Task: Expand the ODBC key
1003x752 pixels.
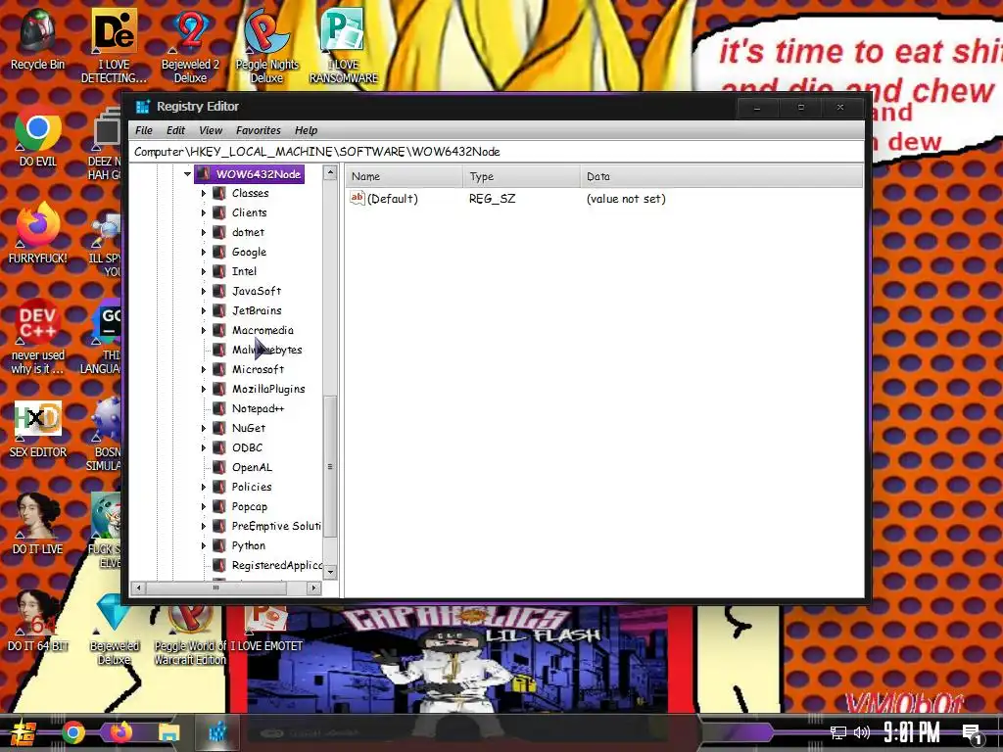Action: point(204,447)
